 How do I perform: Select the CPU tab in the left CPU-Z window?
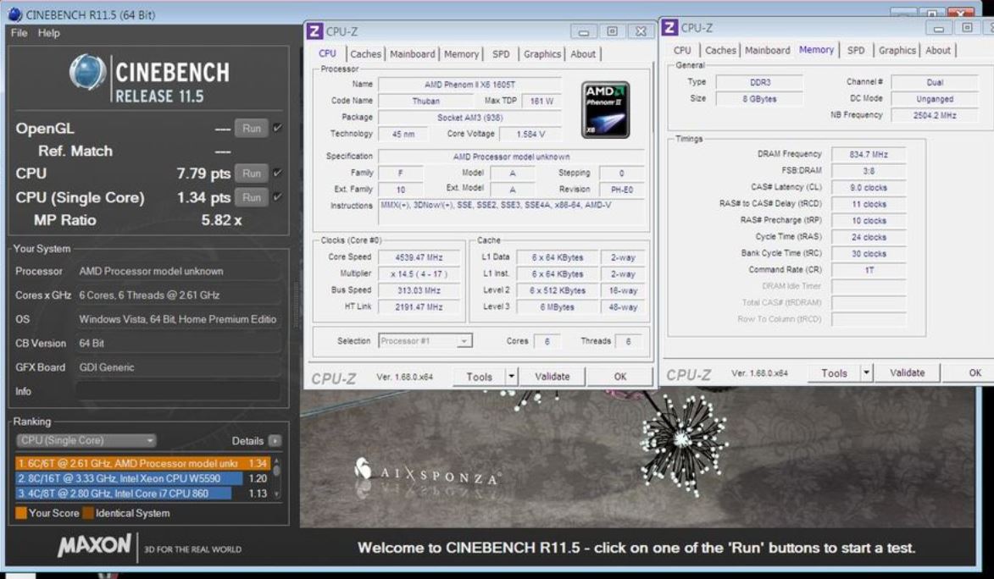coord(327,53)
